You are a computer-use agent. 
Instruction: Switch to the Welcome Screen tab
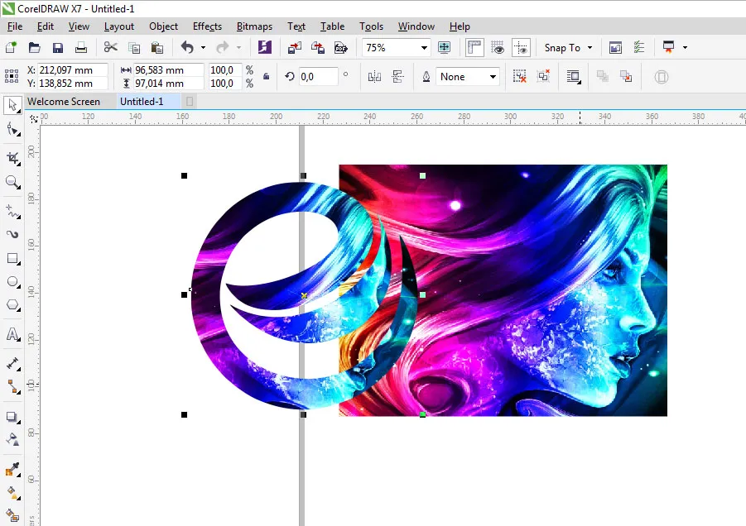tap(64, 102)
